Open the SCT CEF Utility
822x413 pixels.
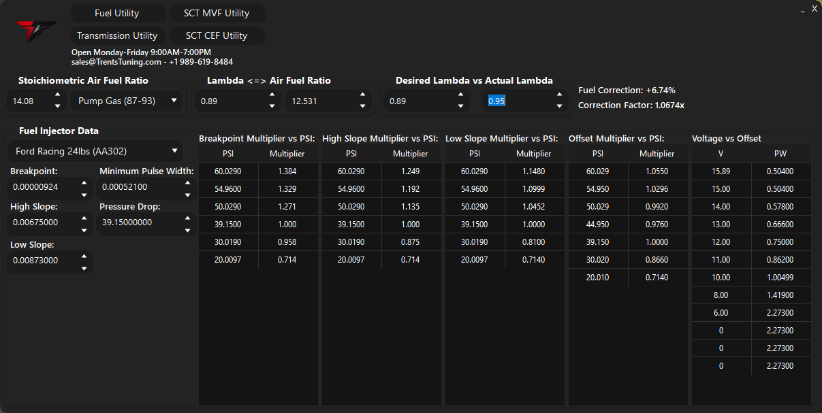point(217,35)
